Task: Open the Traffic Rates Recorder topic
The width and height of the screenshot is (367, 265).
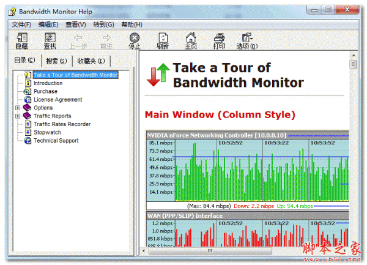Action: pyautogui.click(x=62, y=124)
